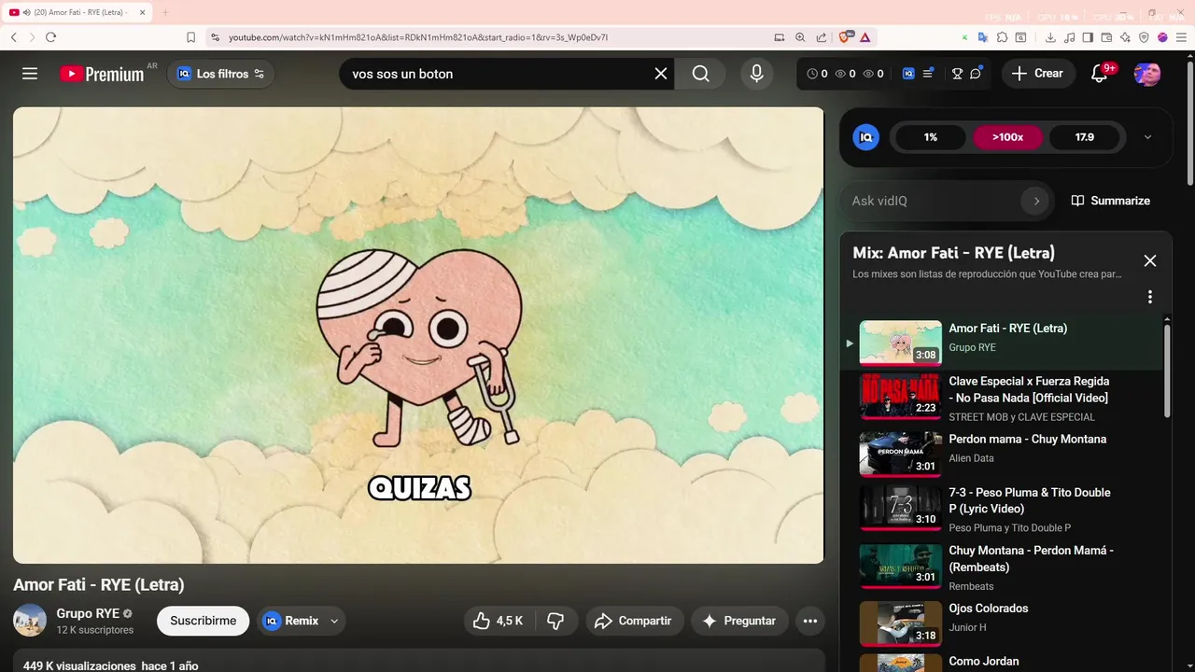Open Brave Shields lion icon
Viewport: 1195px width, 672px height.
[845, 37]
